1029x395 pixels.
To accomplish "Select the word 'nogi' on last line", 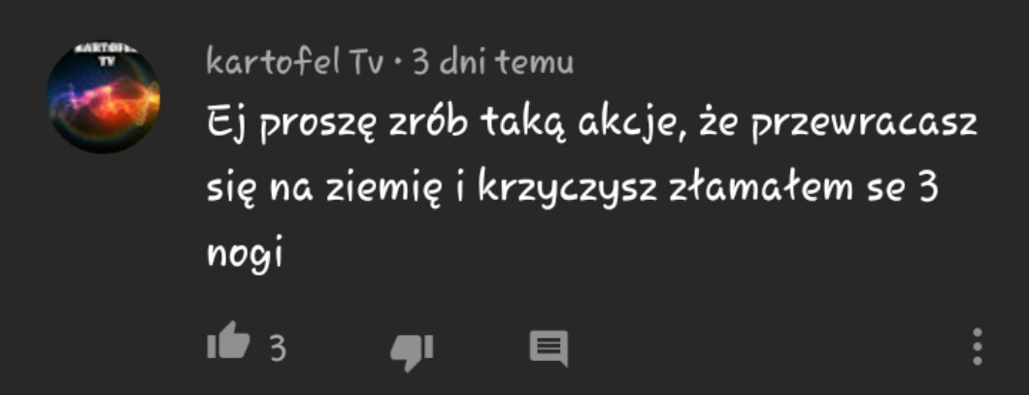I will (x=245, y=252).
